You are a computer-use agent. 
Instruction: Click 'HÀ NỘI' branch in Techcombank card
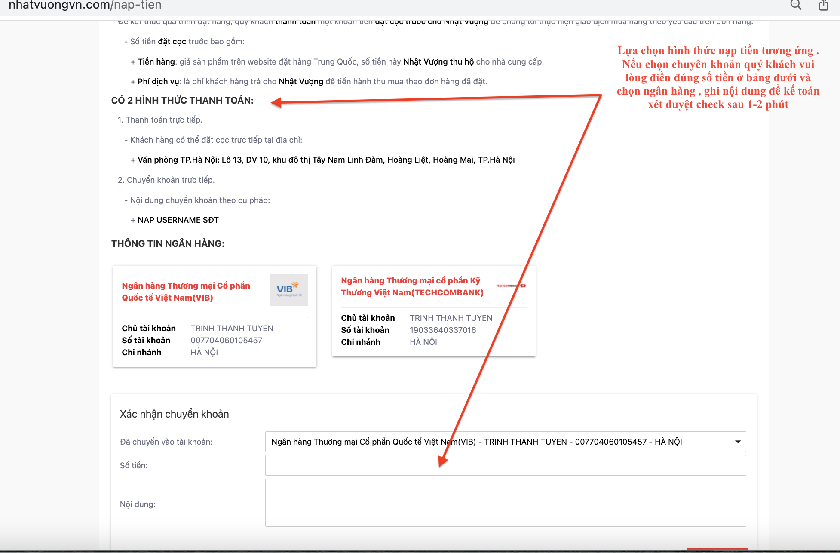pyautogui.click(x=423, y=342)
